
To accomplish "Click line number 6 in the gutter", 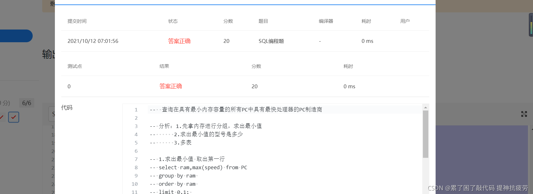I will (x=136, y=151).
